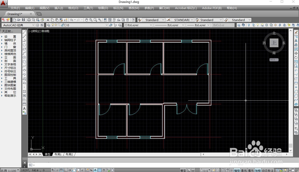Toggle 加粗 in the status bar

(x=258, y=171)
